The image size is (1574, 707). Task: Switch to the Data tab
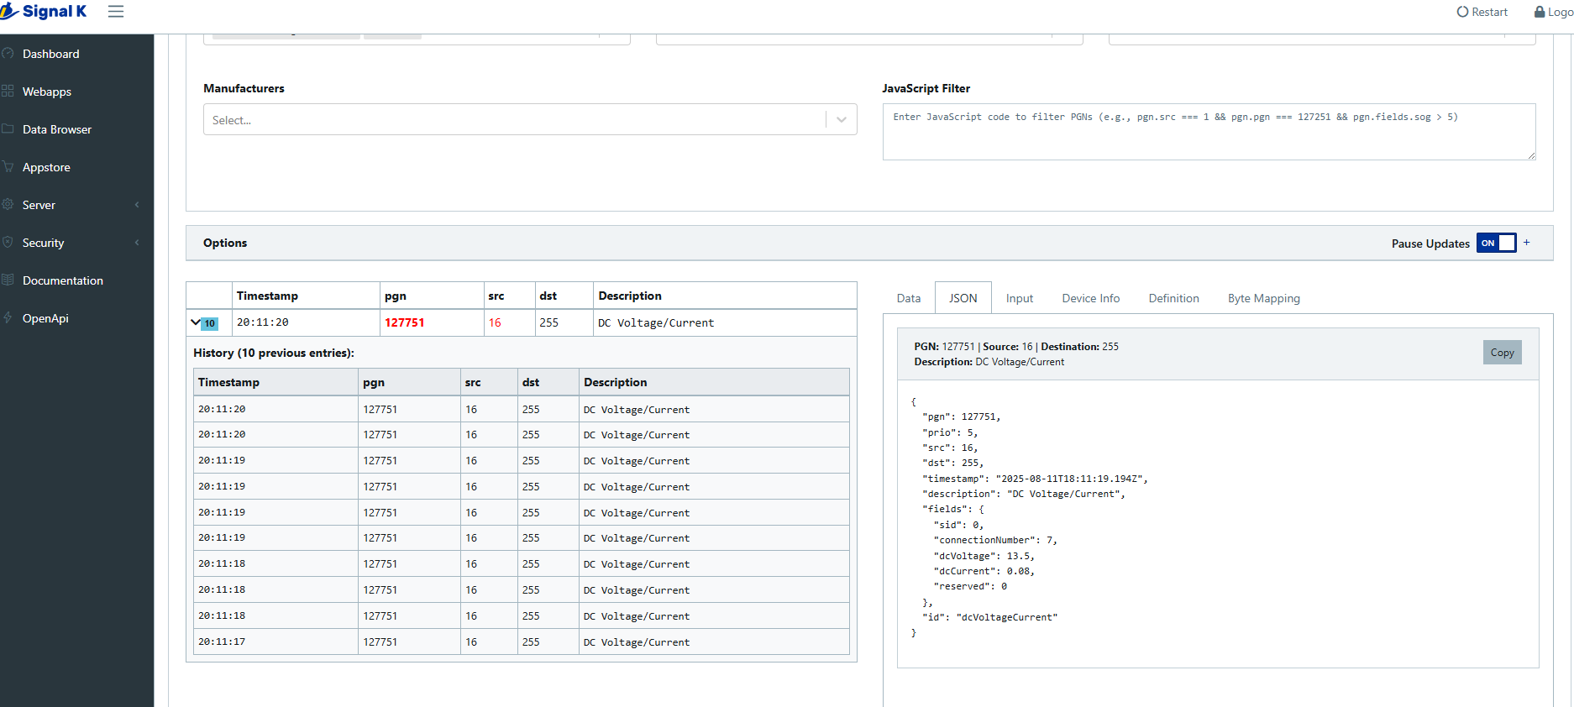(x=909, y=298)
